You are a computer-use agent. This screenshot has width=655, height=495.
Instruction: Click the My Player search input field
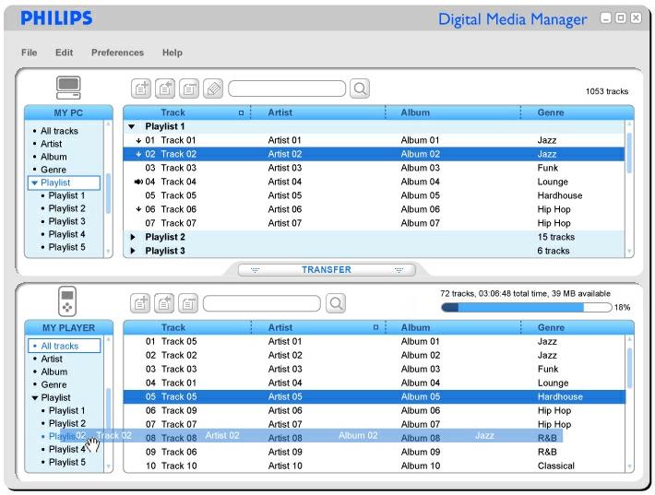click(261, 303)
